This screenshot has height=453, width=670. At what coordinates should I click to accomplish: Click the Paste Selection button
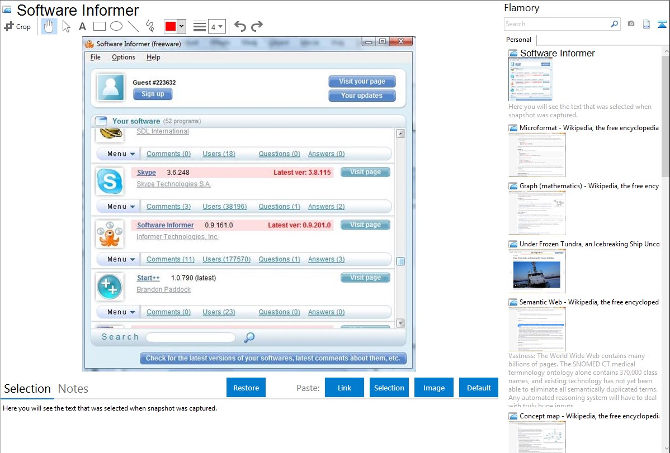pos(389,388)
